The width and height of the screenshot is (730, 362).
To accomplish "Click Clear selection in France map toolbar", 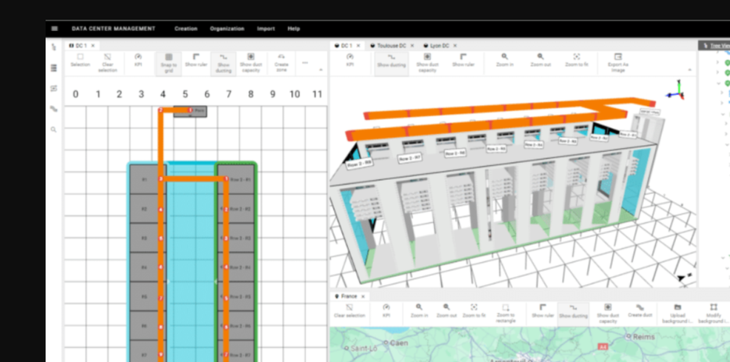I will pos(349,311).
